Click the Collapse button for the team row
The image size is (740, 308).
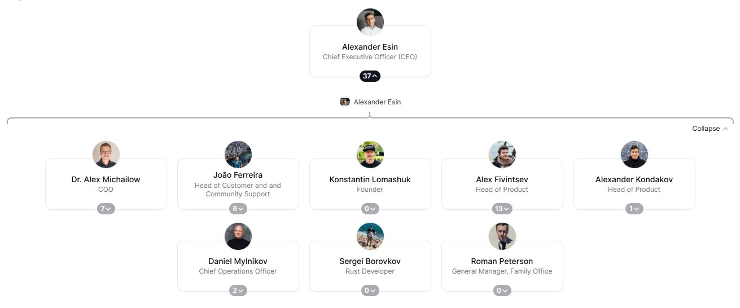click(x=710, y=129)
